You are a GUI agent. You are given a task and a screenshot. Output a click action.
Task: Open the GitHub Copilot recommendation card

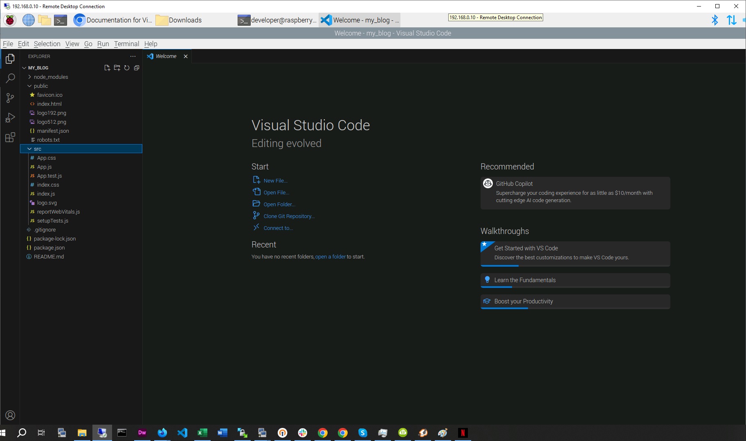point(575,193)
